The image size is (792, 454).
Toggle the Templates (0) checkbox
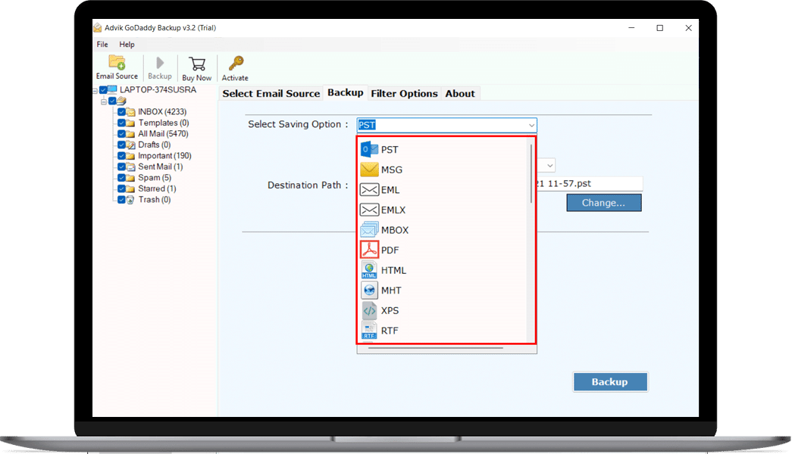(x=122, y=123)
